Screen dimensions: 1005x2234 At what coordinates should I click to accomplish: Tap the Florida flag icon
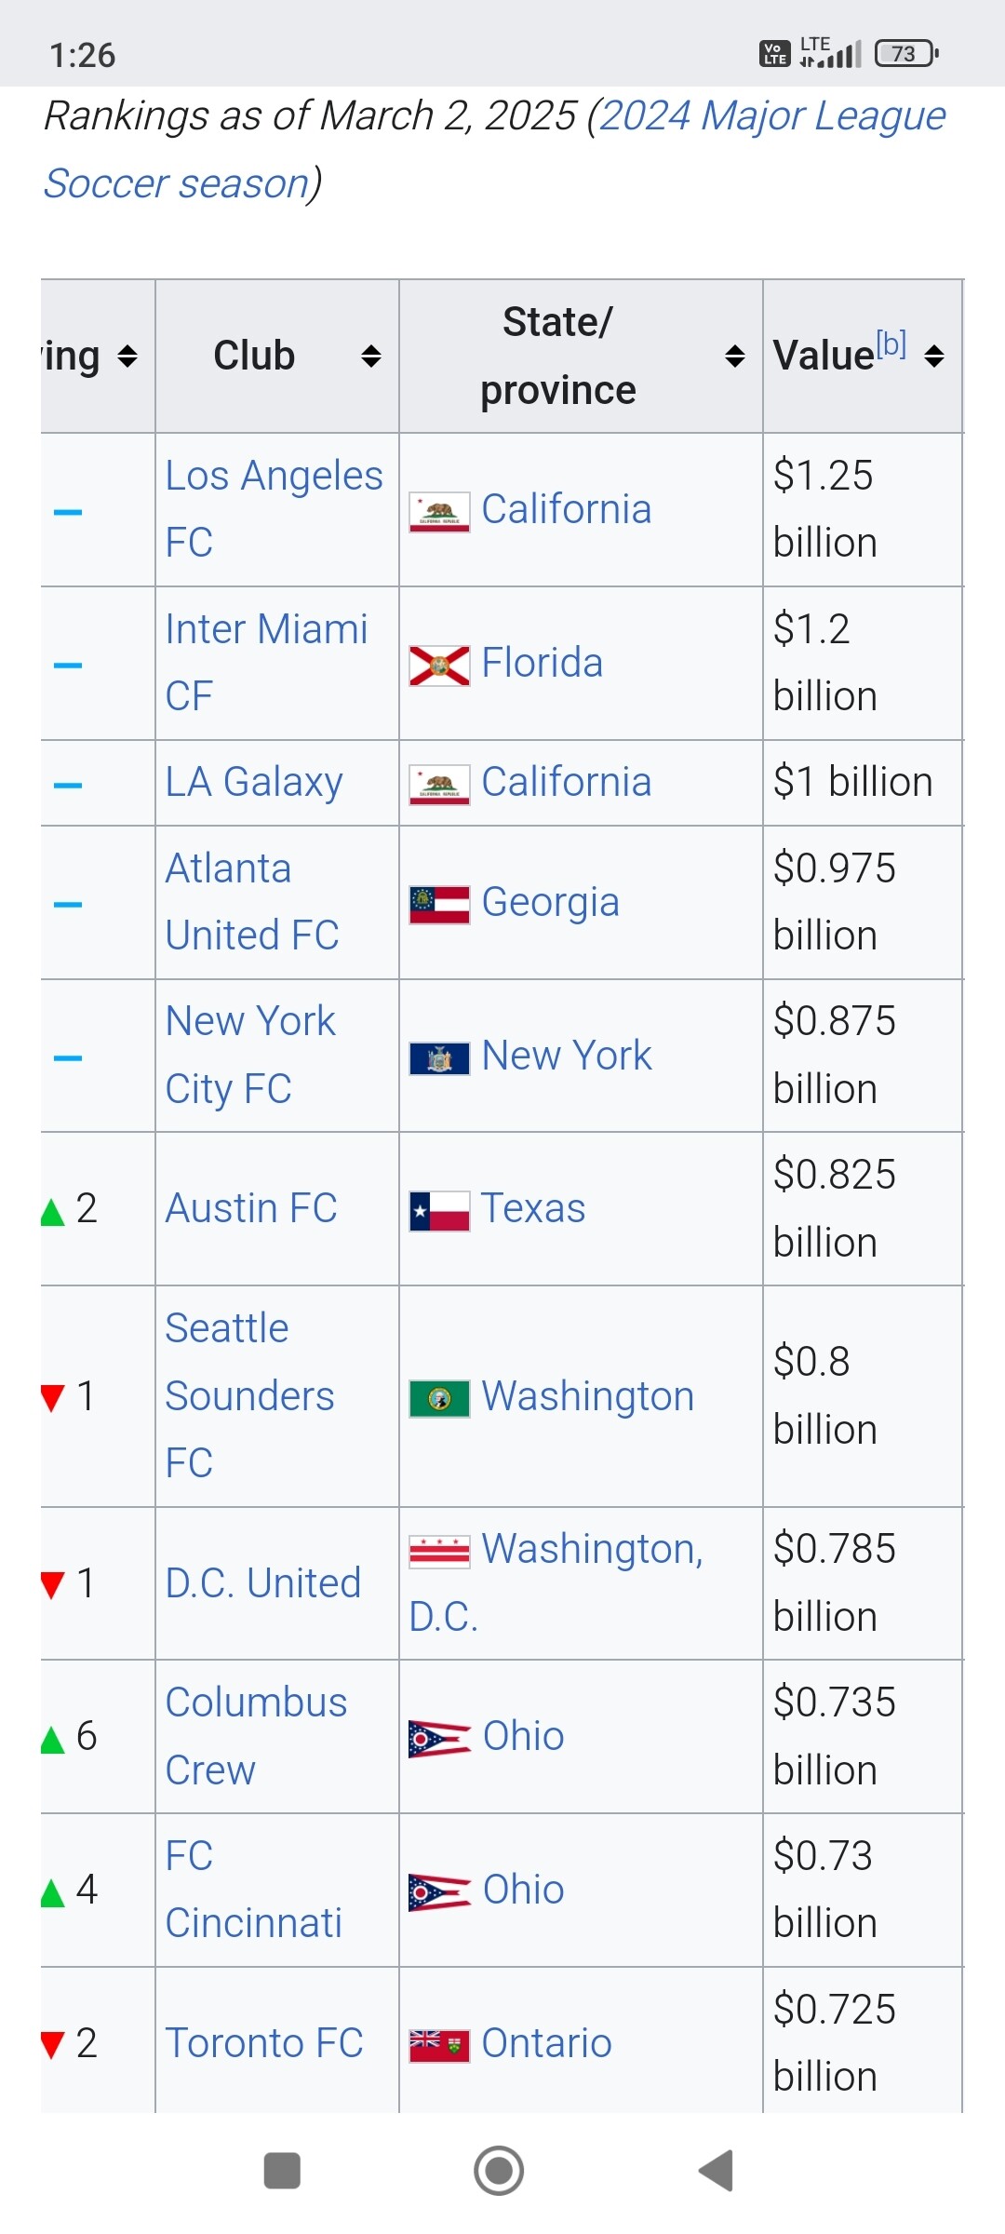439,666
